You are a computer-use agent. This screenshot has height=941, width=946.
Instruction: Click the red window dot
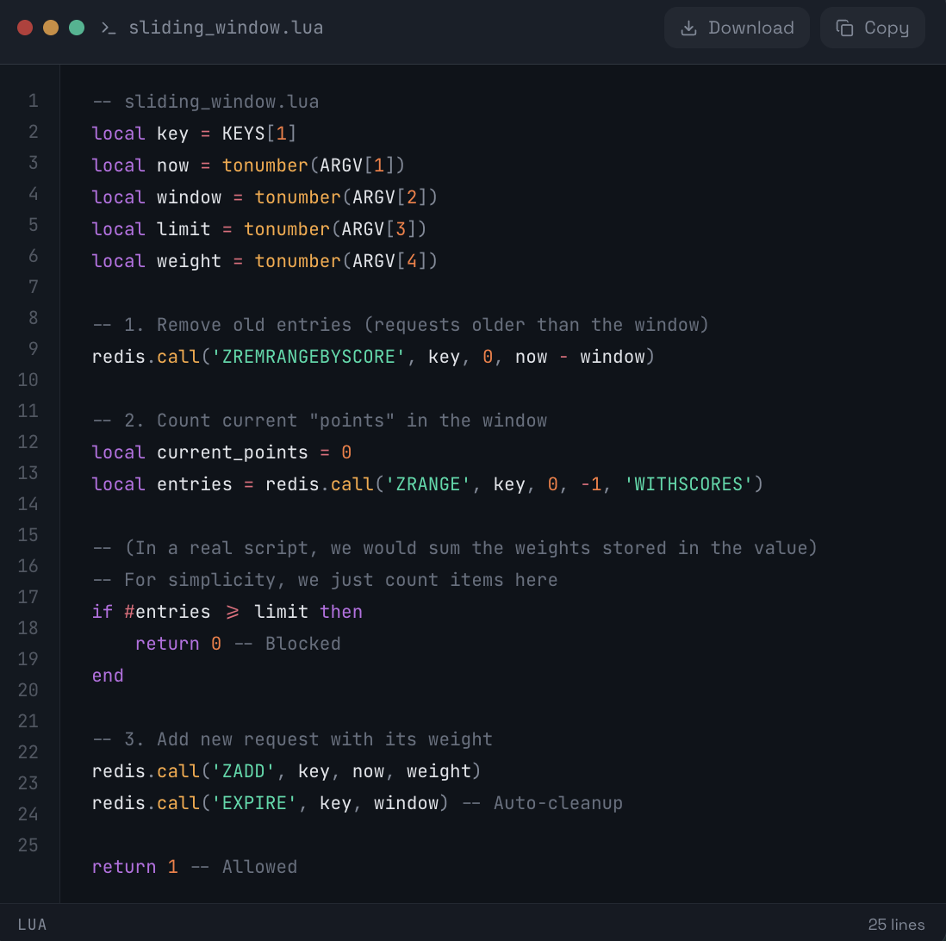25,28
